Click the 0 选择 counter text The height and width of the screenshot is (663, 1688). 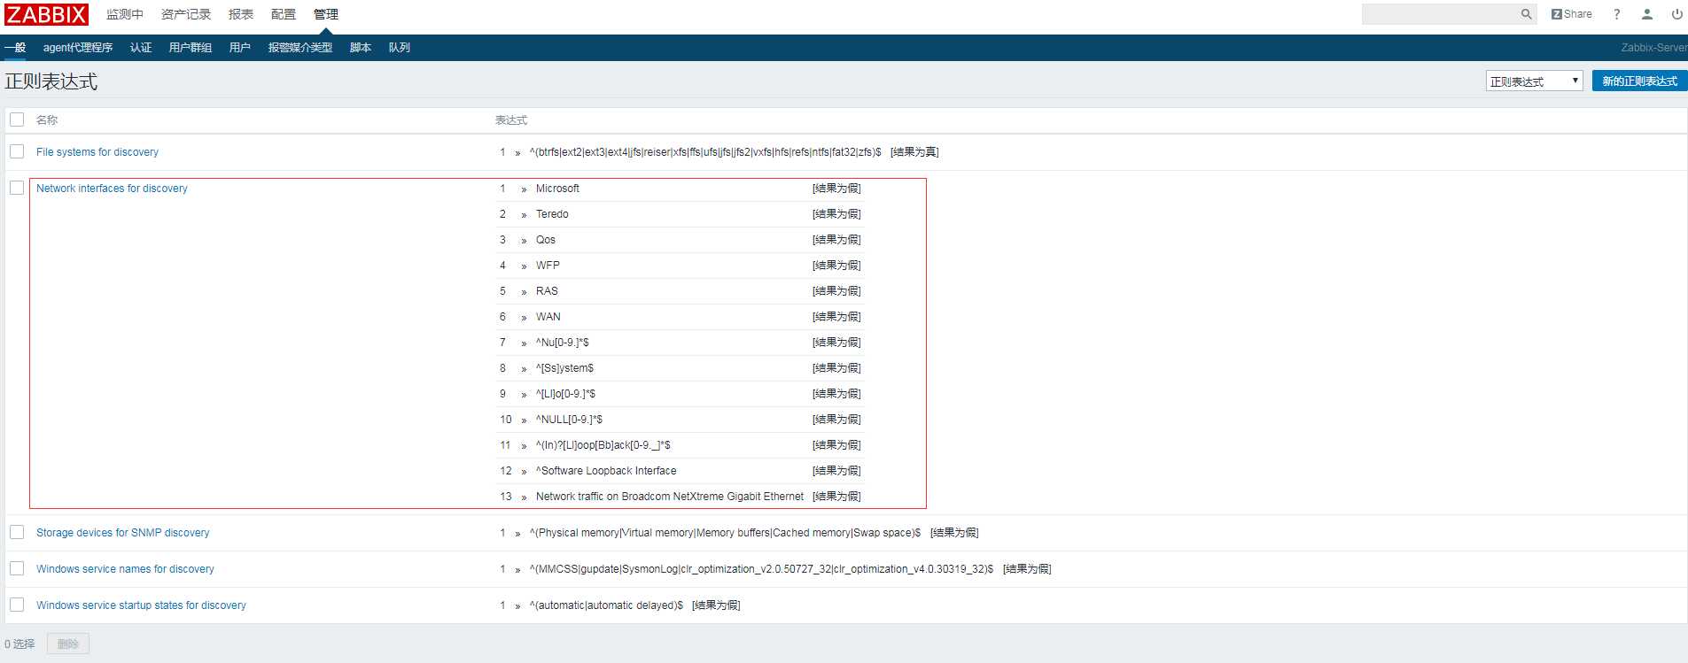(19, 644)
